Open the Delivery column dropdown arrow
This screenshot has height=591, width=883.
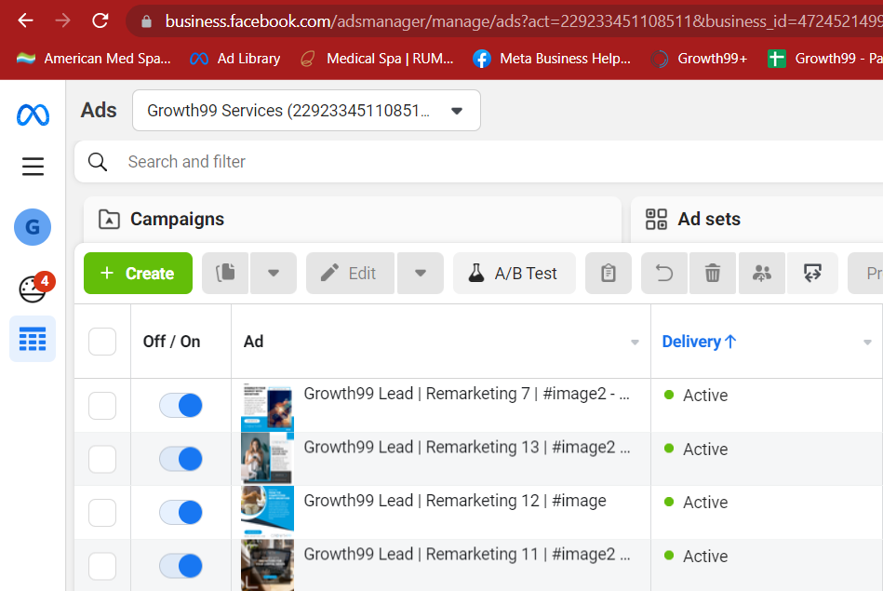coord(867,342)
